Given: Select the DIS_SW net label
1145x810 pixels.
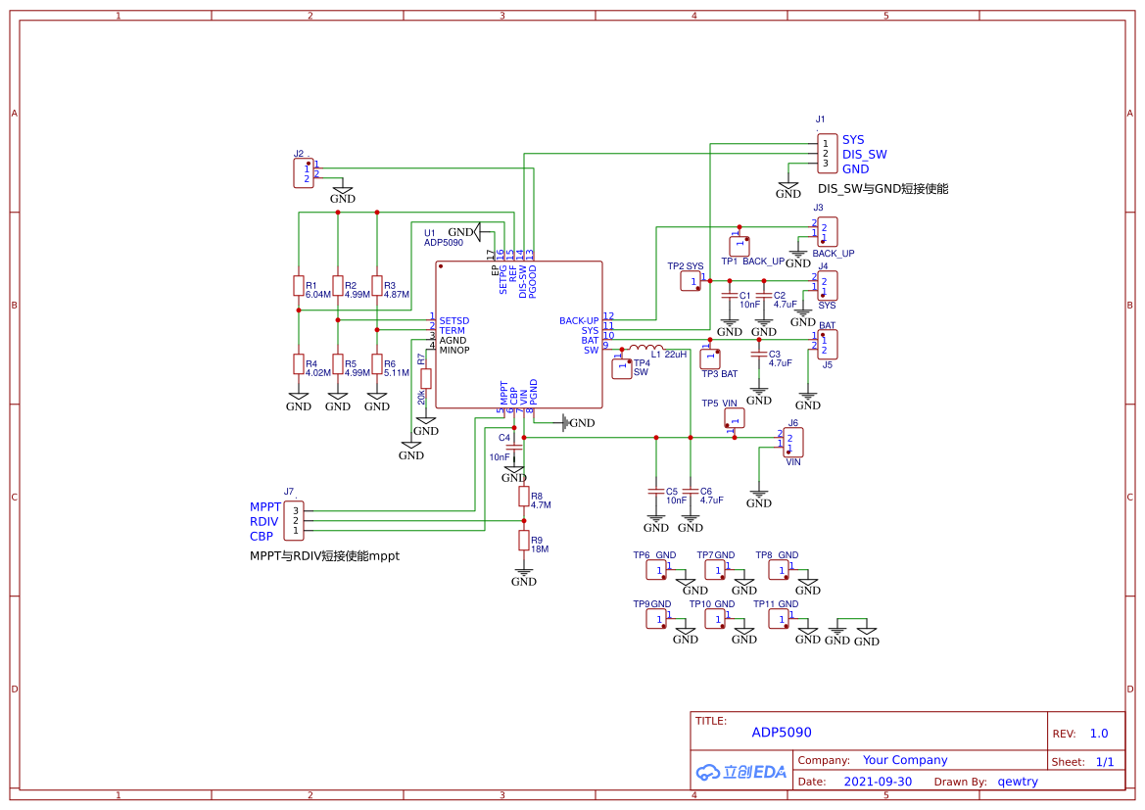Looking at the screenshot, I should [x=864, y=154].
